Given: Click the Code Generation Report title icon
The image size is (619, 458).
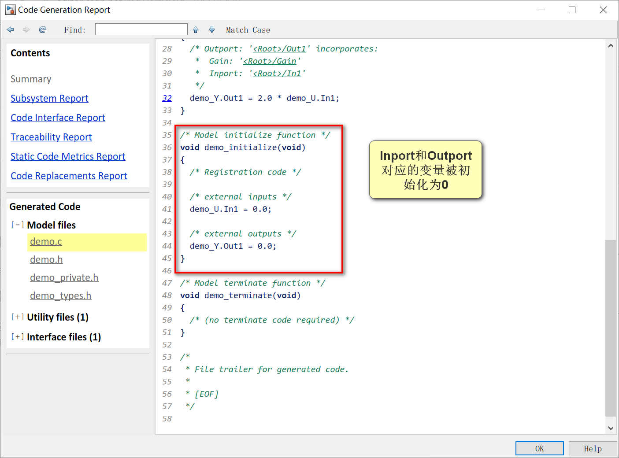Looking at the screenshot, I should pyautogui.click(x=10, y=10).
